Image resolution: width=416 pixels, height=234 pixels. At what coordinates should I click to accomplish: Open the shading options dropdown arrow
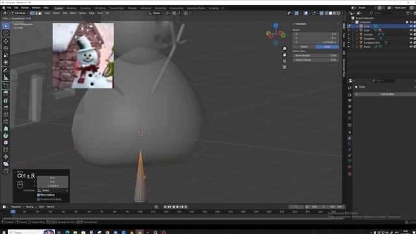pos(343,13)
